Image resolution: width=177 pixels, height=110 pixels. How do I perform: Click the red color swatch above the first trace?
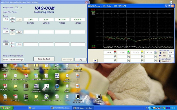[115, 51]
